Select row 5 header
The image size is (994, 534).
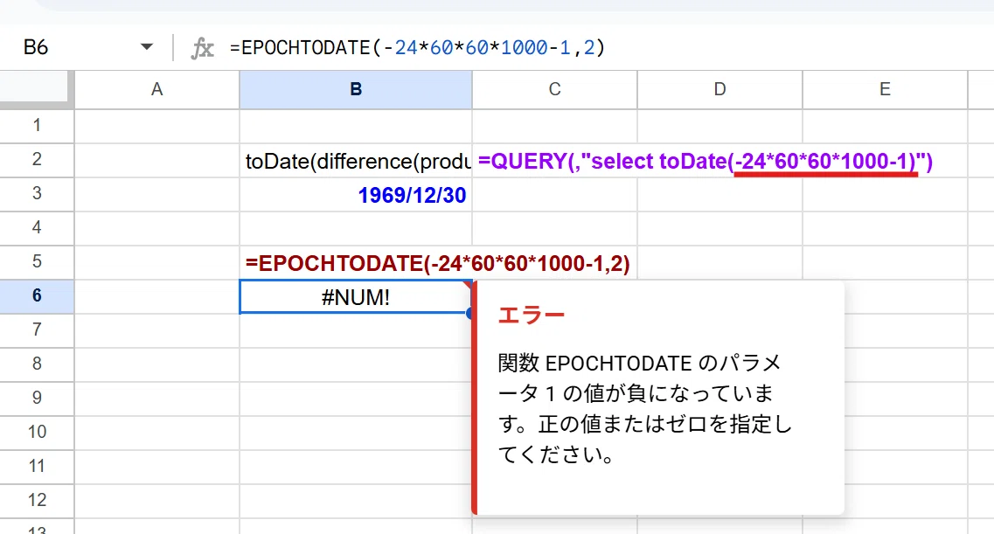[x=37, y=261]
